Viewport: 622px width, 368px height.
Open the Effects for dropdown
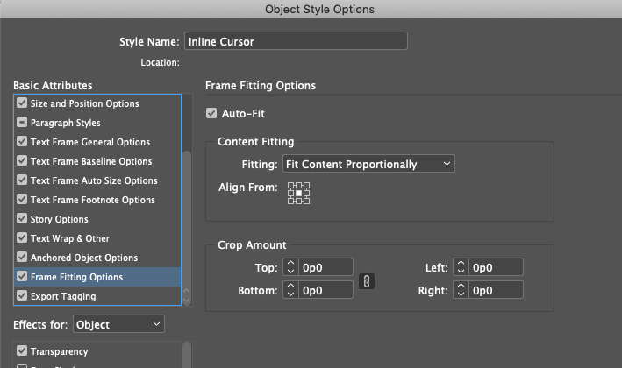[x=118, y=324]
